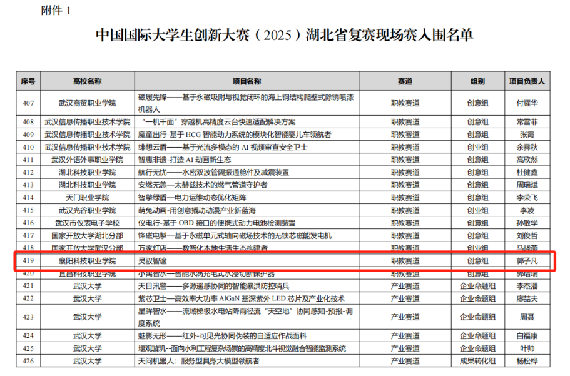Image resolution: width=570 pixels, height=376 pixels.
Task: Click the 仪电行 project name
Action: point(216,223)
